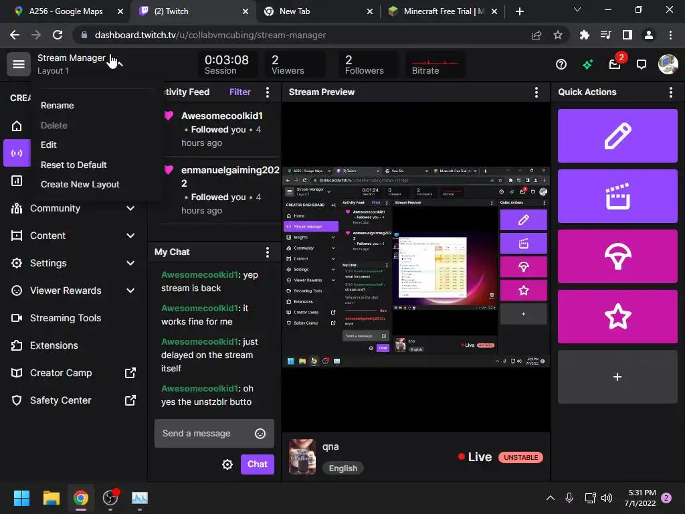Click the English language tag

(x=343, y=468)
